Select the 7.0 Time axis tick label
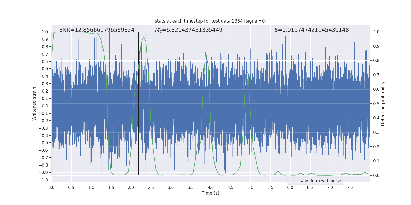The height and width of the screenshot is (205, 411). (x=330, y=187)
